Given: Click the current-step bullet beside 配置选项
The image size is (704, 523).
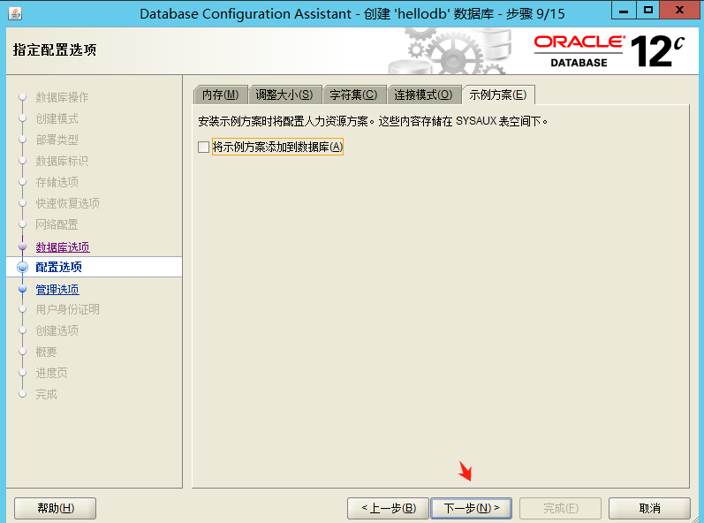Looking at the screenshot, I should point(22,267).
